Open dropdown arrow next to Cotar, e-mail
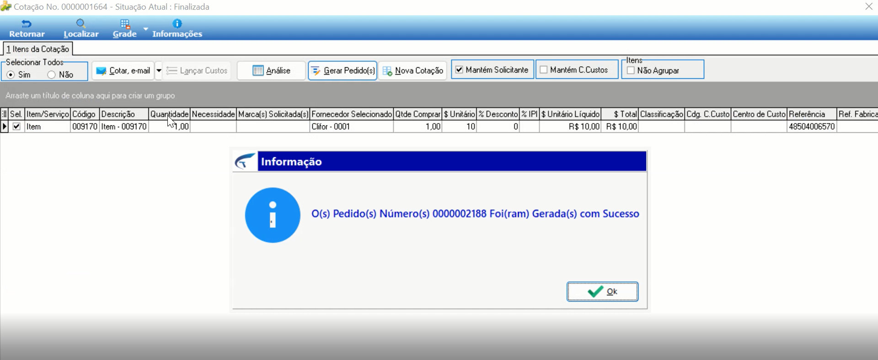Viewport: 878px width, 360px height. 159,70
